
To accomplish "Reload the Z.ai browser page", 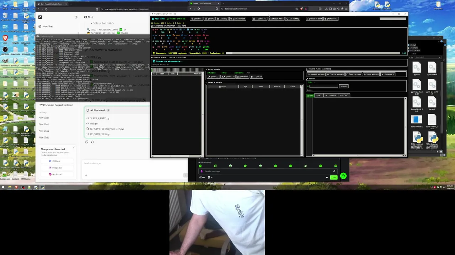I will click(x=46, y=9).
